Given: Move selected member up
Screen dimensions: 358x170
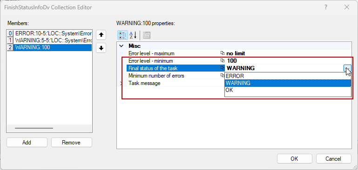Looking at the screenshot, I should (x=101, y=35).
